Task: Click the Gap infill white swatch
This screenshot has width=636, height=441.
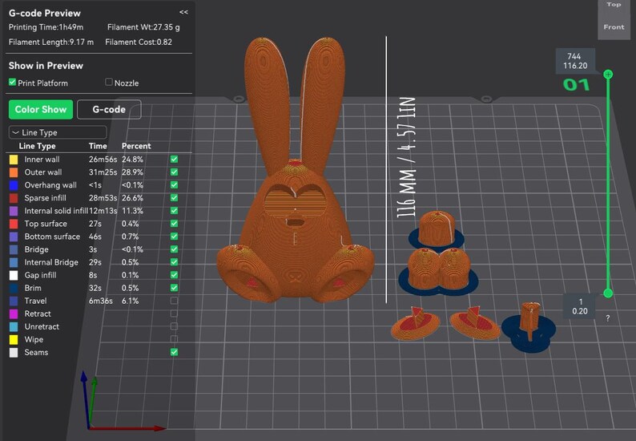Action: click(14, 275)
